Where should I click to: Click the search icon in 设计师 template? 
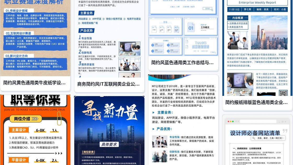253,138
